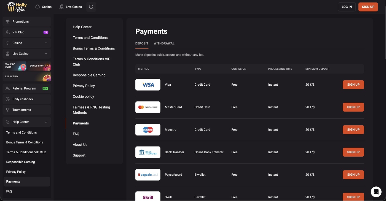This screenshot has height=201, width=386.
Task: Click SIGN UP in the Bank Transfer row
Action: 353,152
